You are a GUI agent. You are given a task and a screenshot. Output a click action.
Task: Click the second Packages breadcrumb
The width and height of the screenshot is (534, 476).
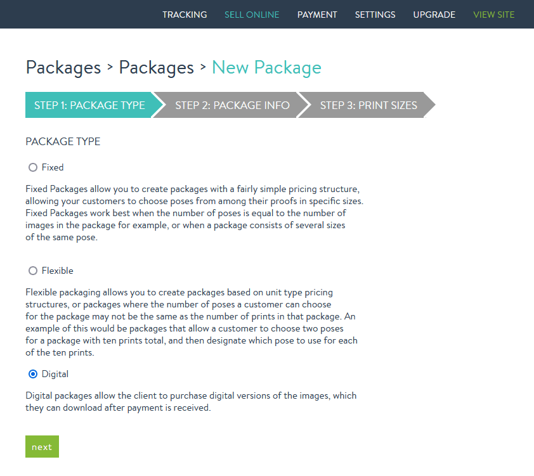coord(156,68)
